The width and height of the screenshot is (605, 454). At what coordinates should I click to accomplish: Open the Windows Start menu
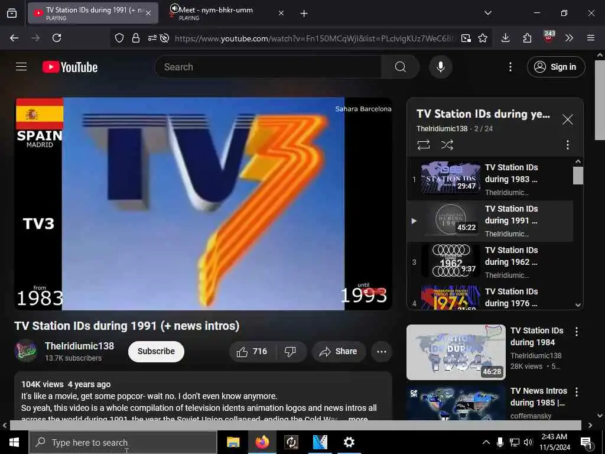pos(14,442)
